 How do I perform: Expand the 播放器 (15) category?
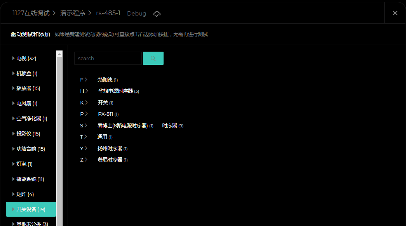[28, 89]
